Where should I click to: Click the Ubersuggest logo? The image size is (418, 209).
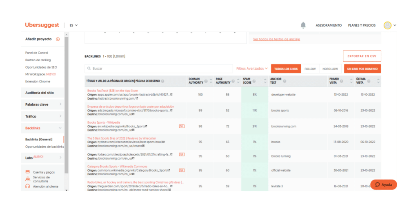point(42,25)
